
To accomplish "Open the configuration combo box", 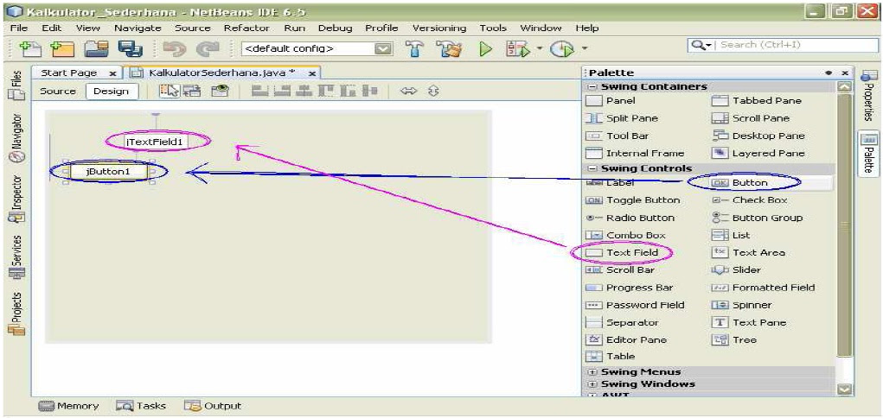I will pyautogui.click(x=317, y=49).
